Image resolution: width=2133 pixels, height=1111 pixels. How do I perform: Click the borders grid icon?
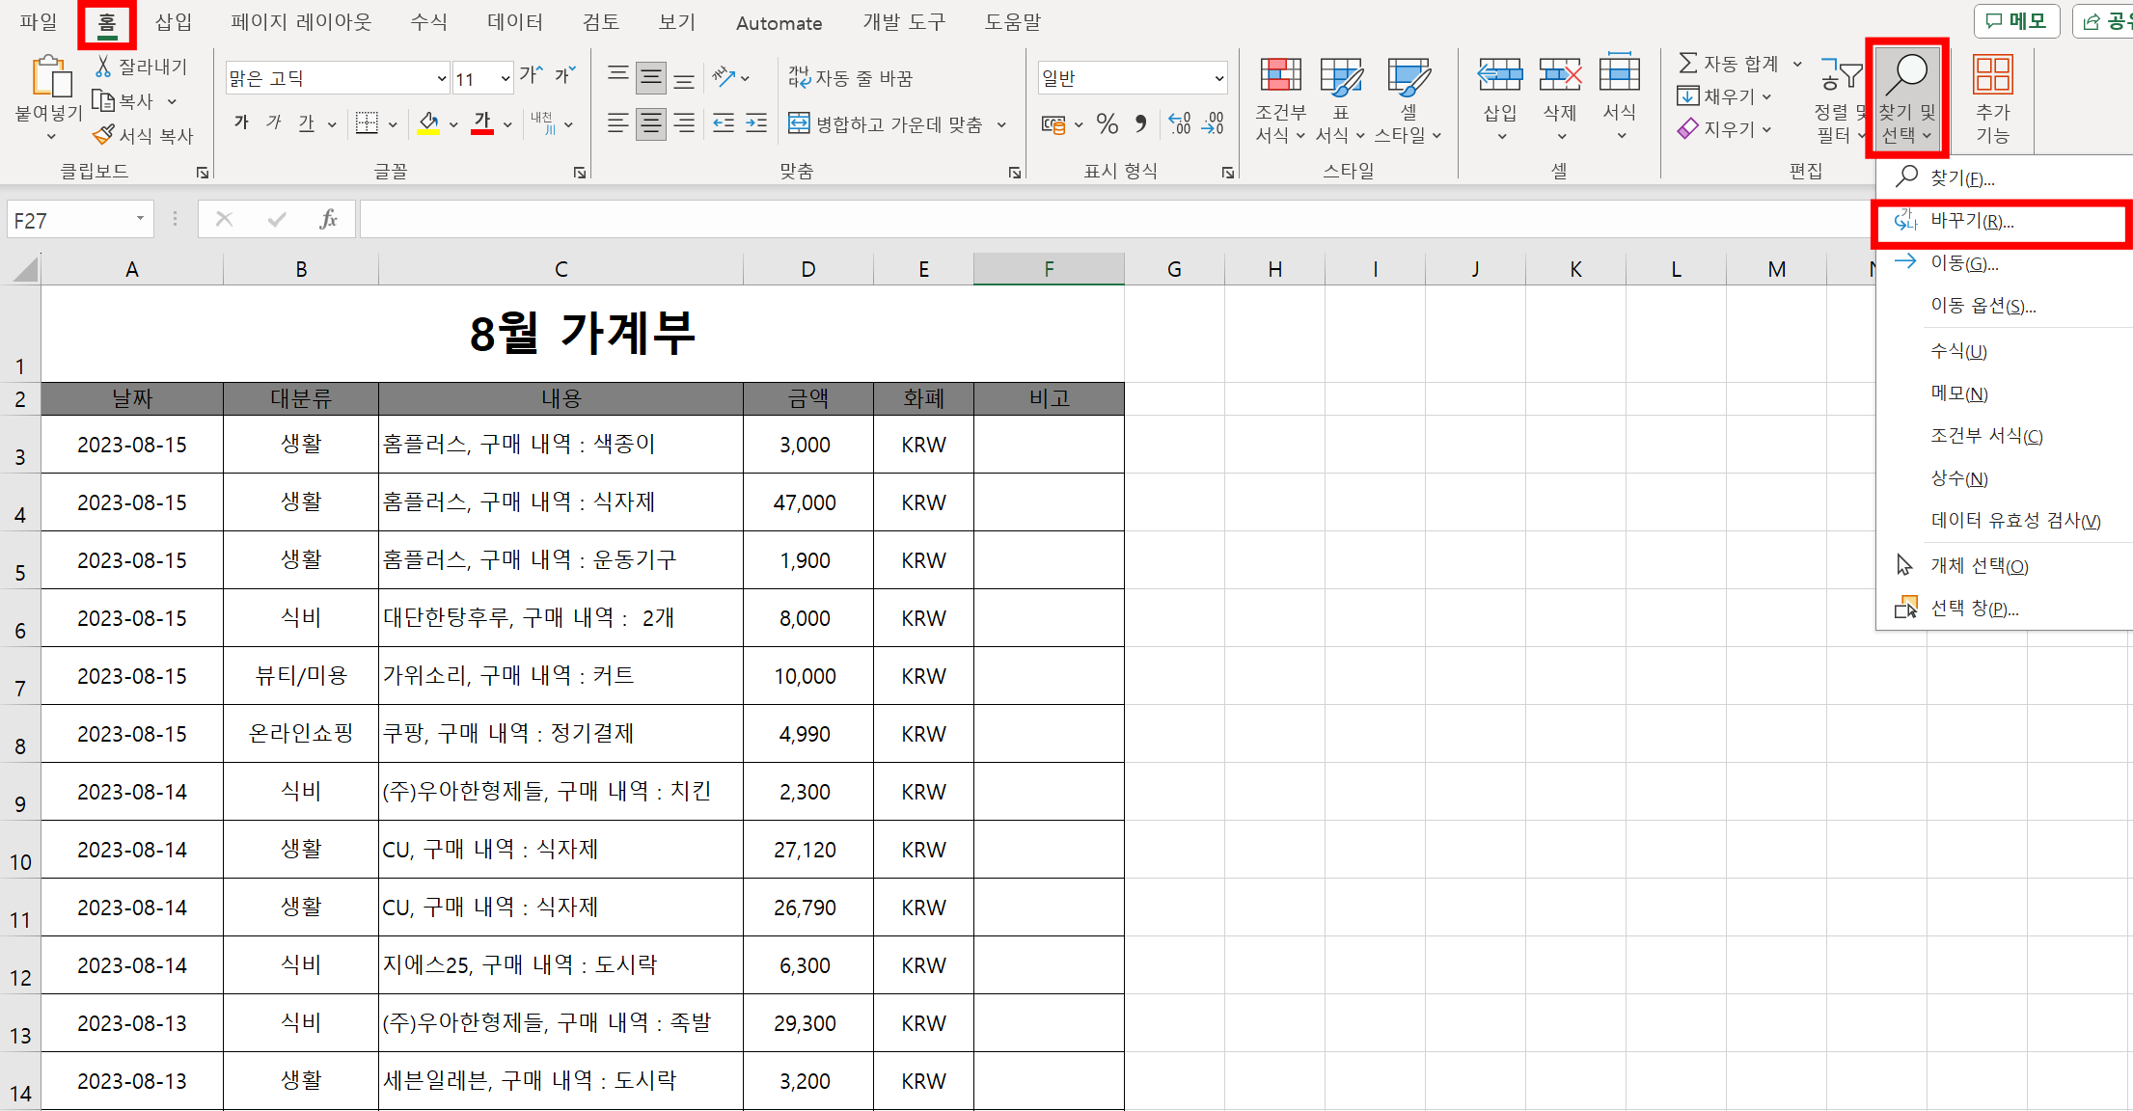pyautogui.click(x=367, y=122)
